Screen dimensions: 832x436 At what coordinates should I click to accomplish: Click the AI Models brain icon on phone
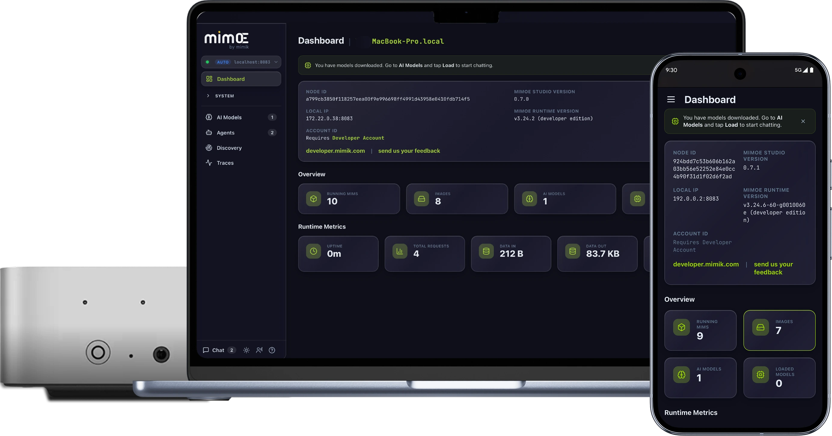[x=681, y=375]
